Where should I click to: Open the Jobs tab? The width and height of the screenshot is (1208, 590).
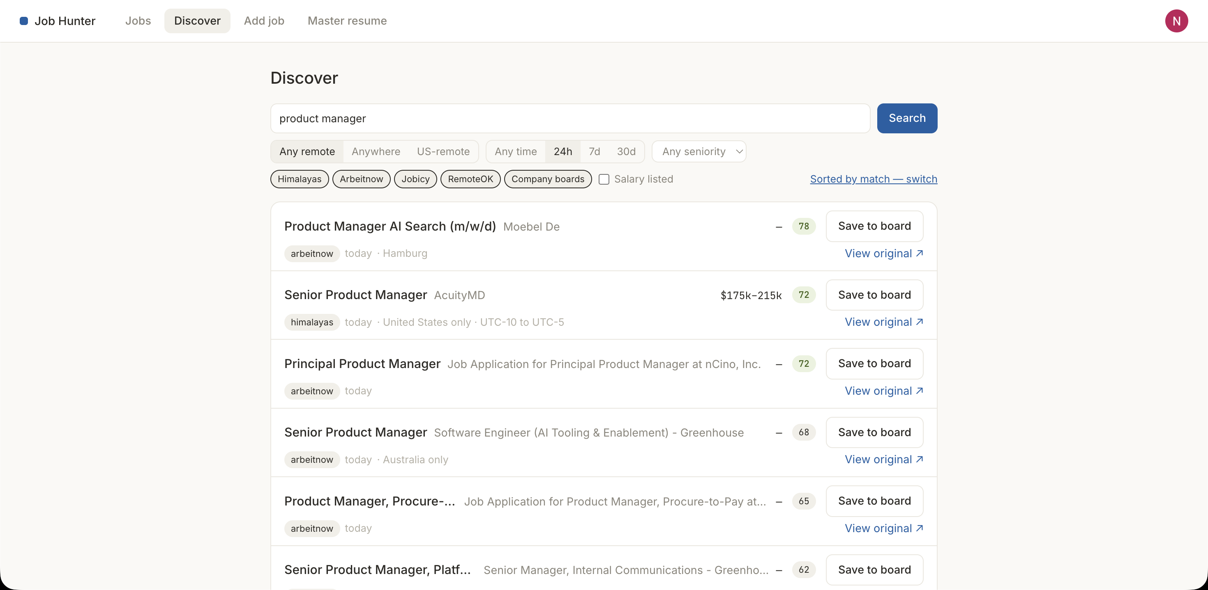click(138, 21)
